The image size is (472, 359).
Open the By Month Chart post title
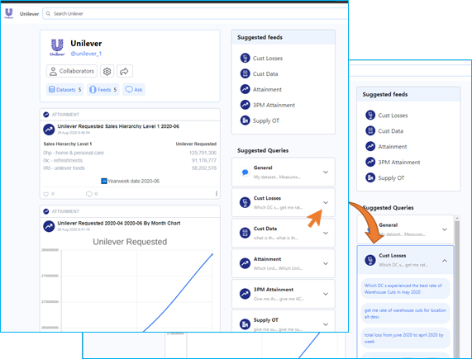pos(119,223)
